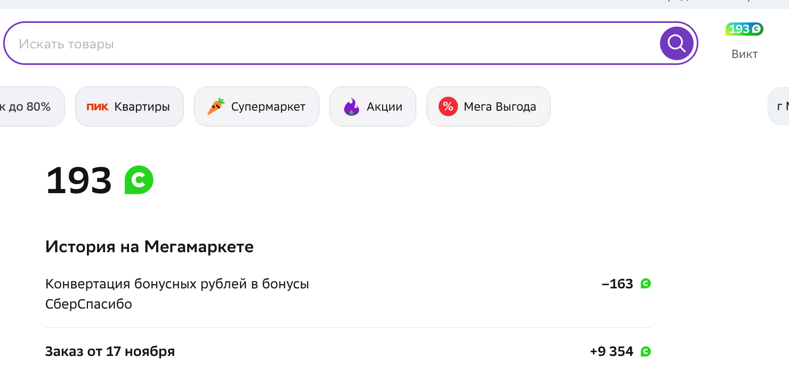Focus the Искать товары search field
Viewport: 789px width, 365px height.
click(332, 44)
